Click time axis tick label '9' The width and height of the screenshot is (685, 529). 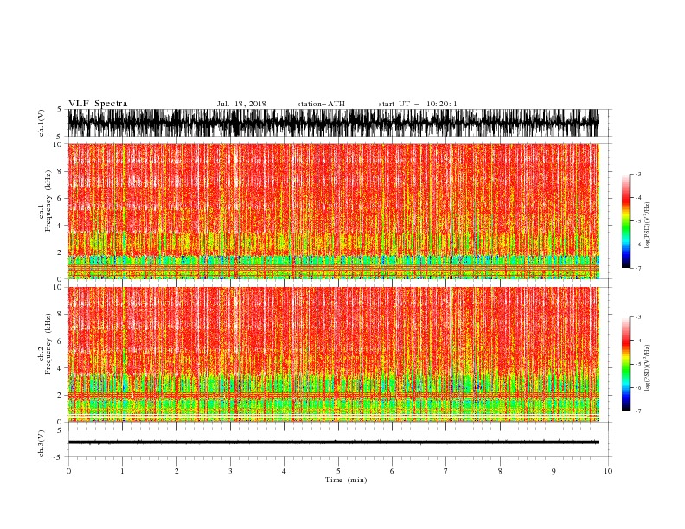click(554, 471)
